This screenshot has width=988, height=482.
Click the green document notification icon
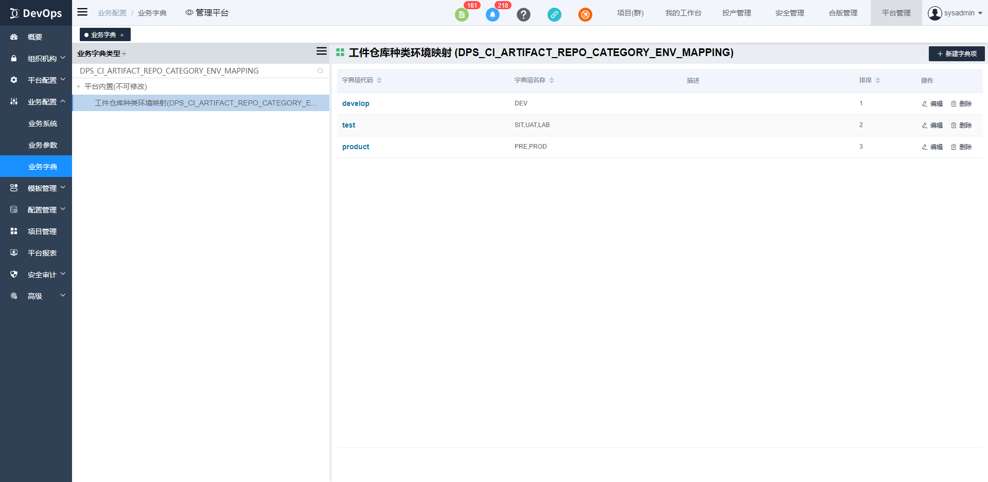click(x=462, y=14)
